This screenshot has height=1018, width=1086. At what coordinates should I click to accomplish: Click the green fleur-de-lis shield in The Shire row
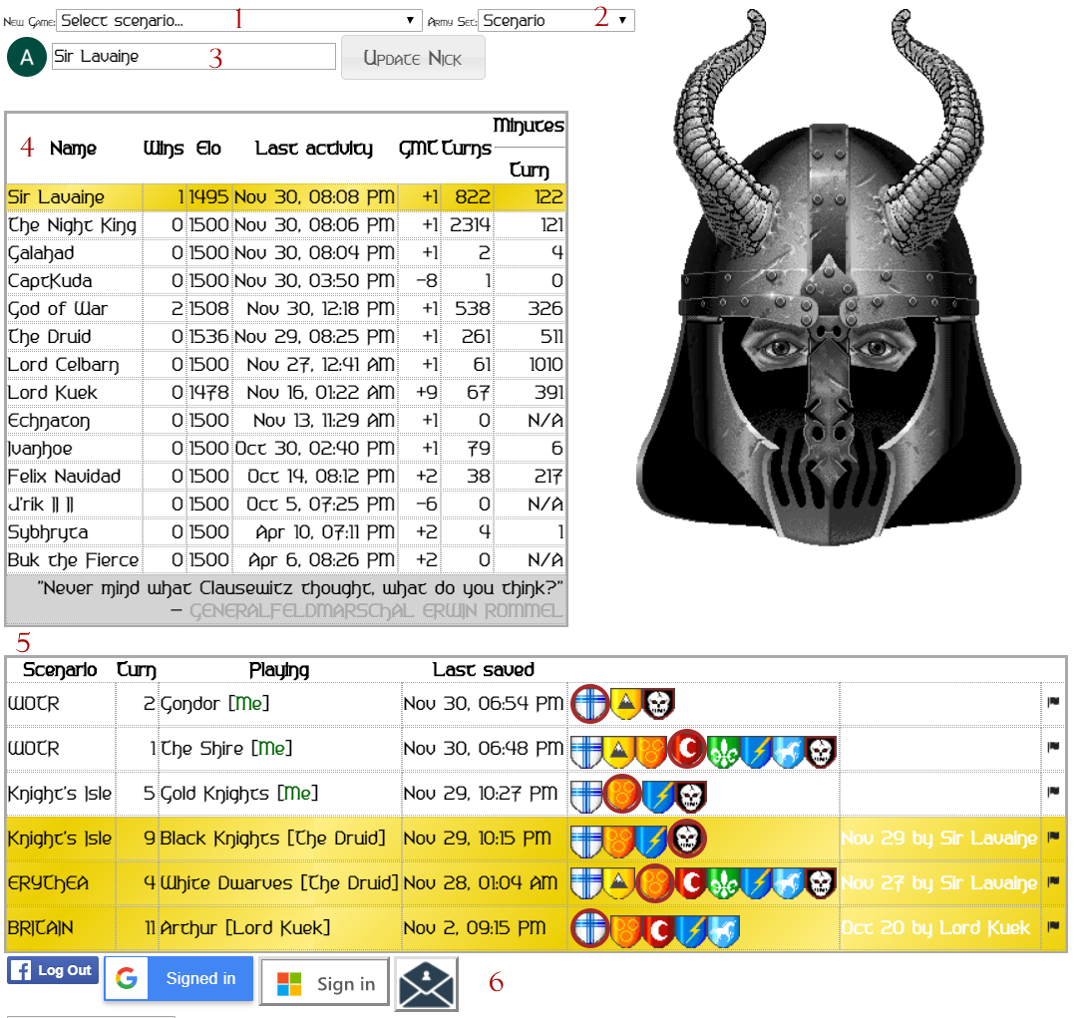tap(722, 749)
